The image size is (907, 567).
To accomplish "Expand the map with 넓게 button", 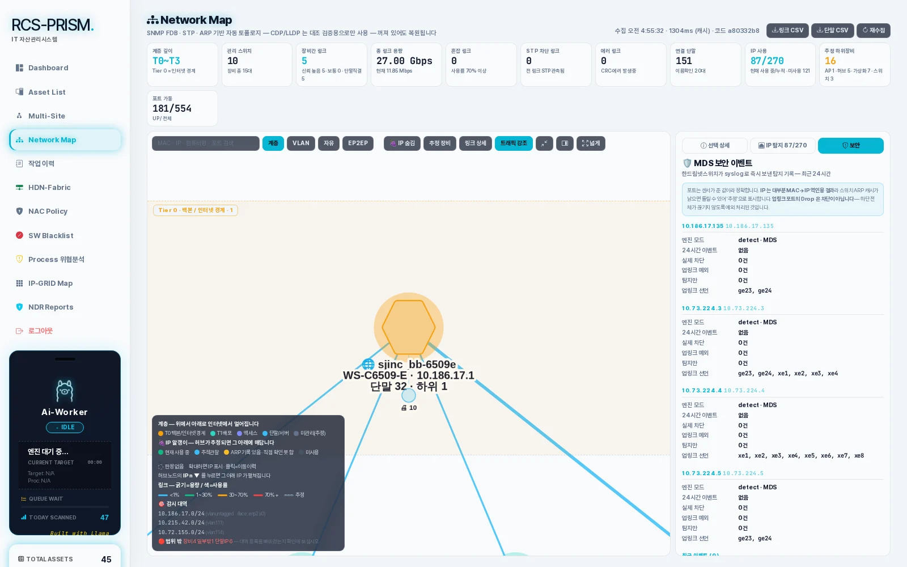I will pyautogui.click(x=591, y=143).
